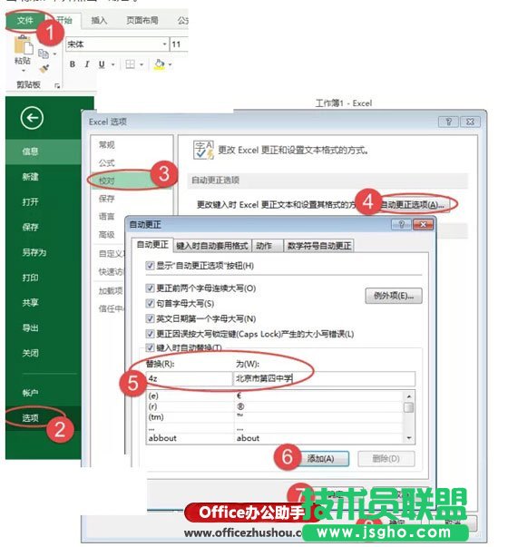Open the font size box showing 11
508x547 pixels.
[x=179, y=44]
